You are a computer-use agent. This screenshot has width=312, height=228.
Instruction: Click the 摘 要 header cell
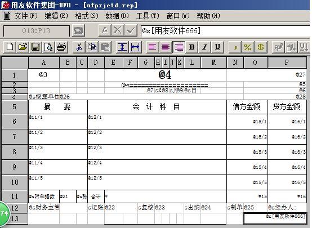[x=58, y=107]
